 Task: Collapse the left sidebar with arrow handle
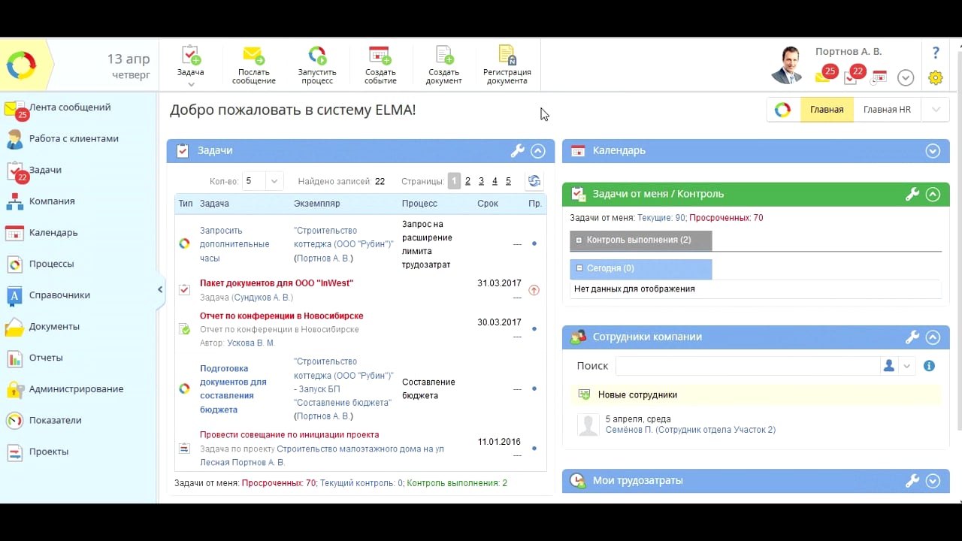click(x=160, y=289)
